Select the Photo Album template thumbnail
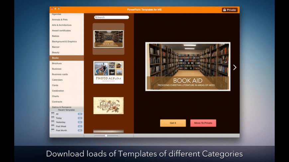Image resolution: width=289 pixels, height=162 pixels. [x=108, y=72]
